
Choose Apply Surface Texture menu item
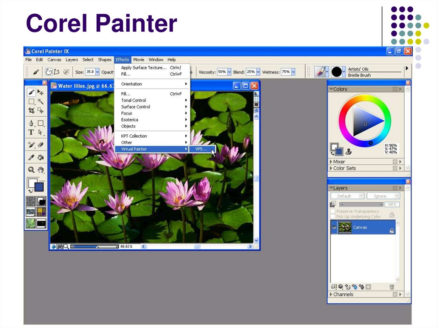(152, 68)
